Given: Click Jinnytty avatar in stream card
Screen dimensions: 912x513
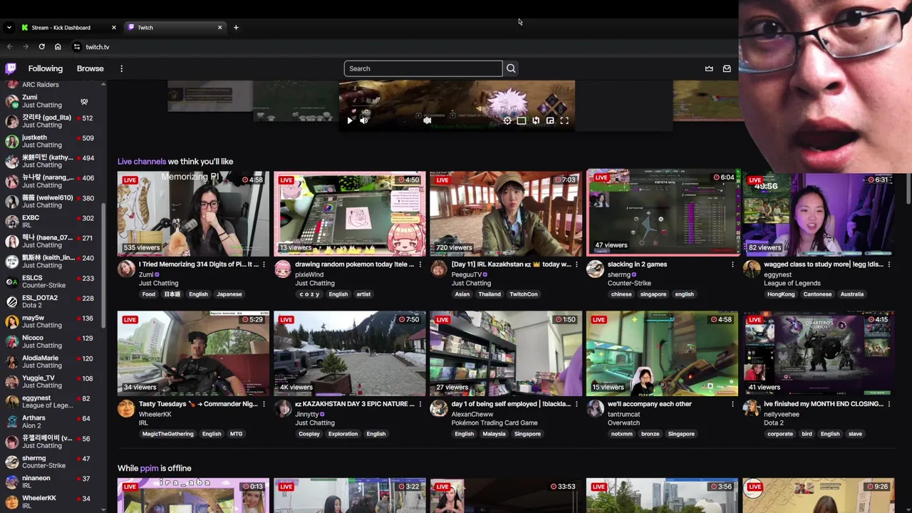Looking at the screenshot, I should 283,408.
